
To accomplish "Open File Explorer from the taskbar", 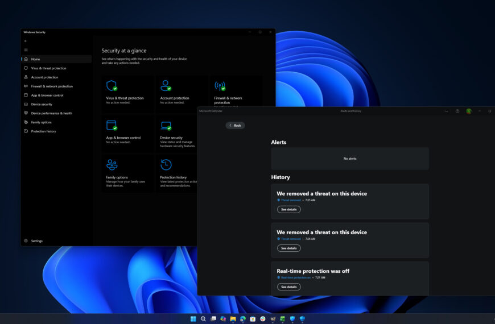I will tap(233, 319).
